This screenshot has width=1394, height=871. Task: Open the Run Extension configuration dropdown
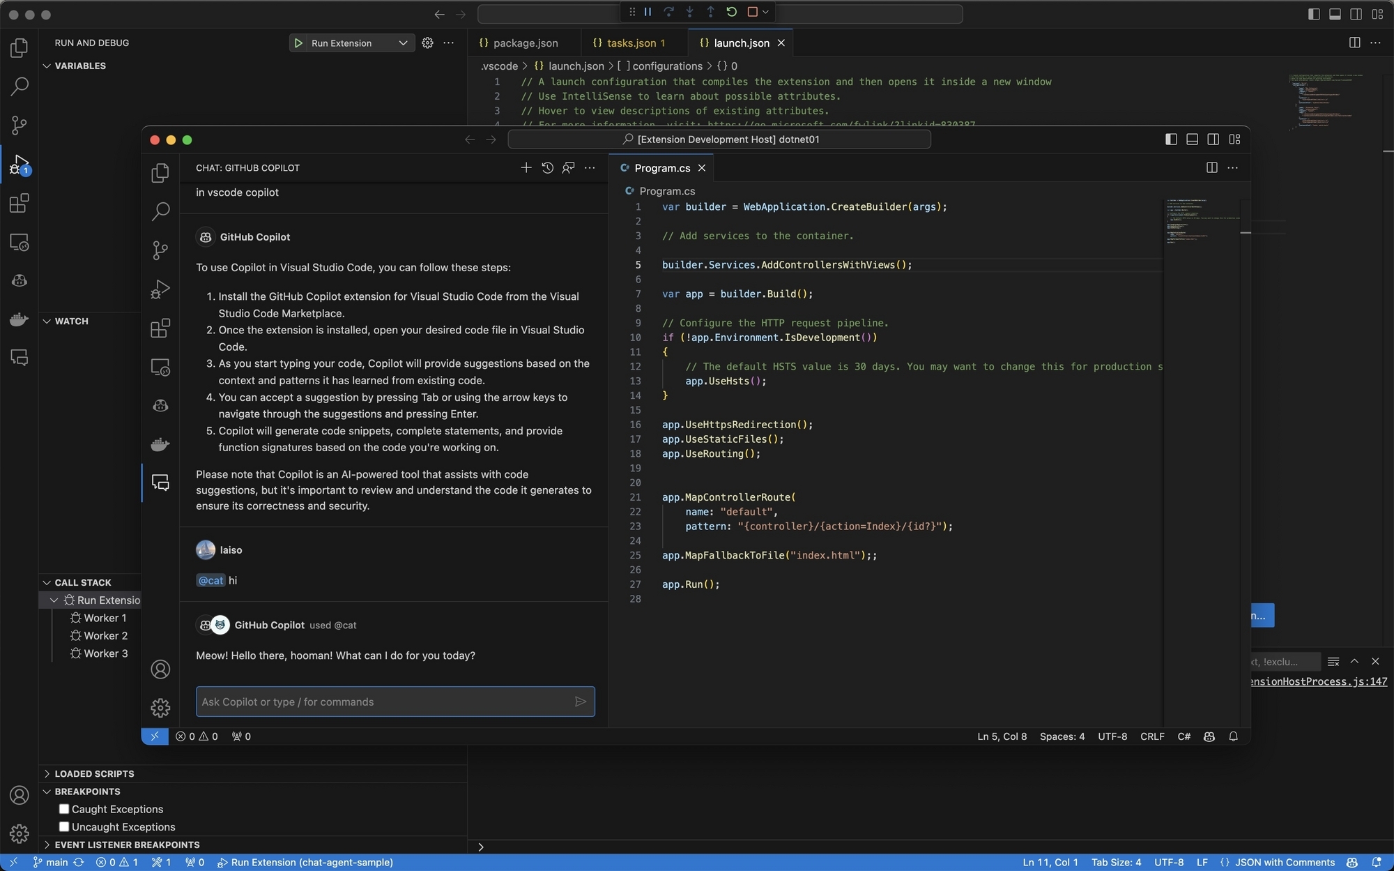tap(402, 43)
